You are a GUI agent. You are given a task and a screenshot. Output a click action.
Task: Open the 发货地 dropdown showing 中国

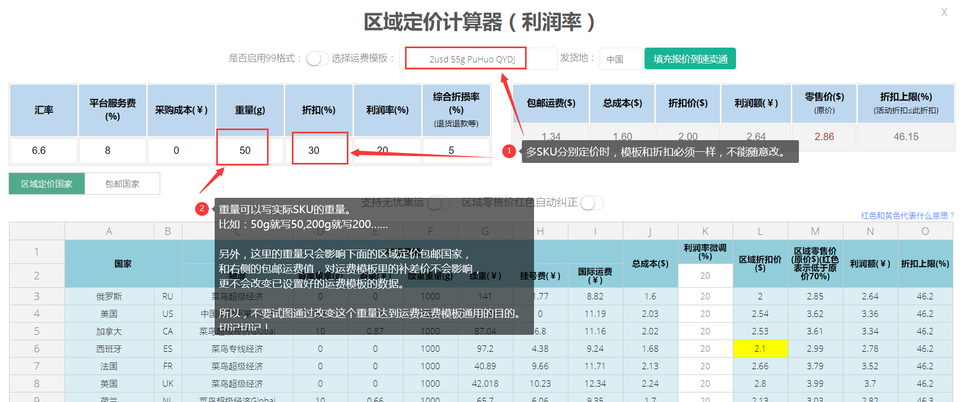(621, 59)
